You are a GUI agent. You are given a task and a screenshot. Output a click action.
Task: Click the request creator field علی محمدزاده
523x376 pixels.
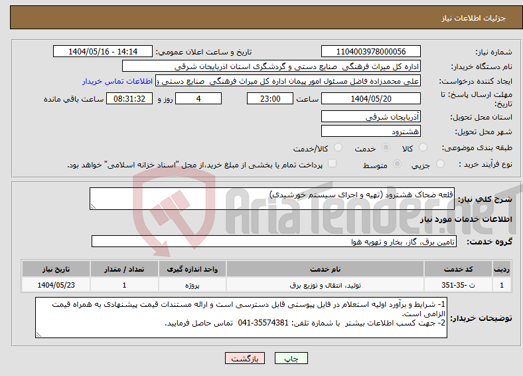click(x=288, y=81)
